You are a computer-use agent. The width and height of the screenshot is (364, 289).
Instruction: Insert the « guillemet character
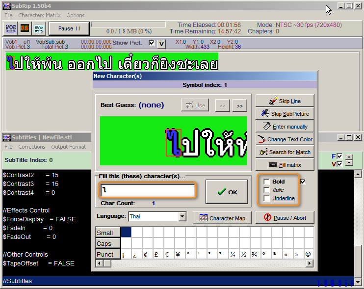tap(287, 255)
